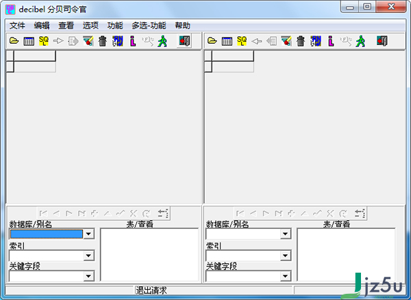Click trash can delete icon in right toolbar
The width and height of the screenshot is (411, 300).
(301, 41)
